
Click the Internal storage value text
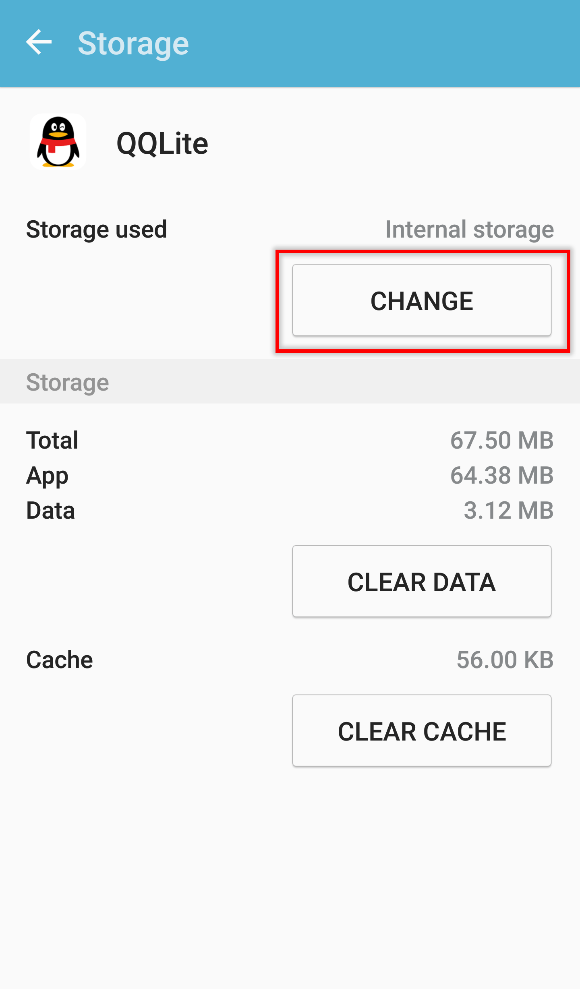[469, 230]
